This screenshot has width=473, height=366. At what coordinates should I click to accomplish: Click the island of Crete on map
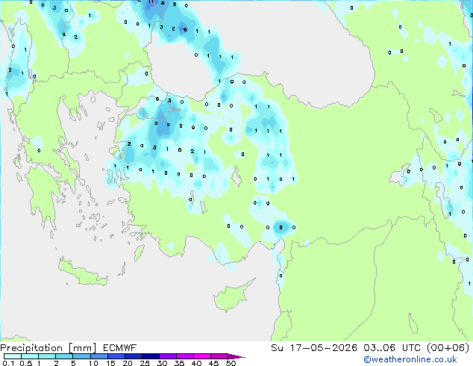(x=83, y=272)
